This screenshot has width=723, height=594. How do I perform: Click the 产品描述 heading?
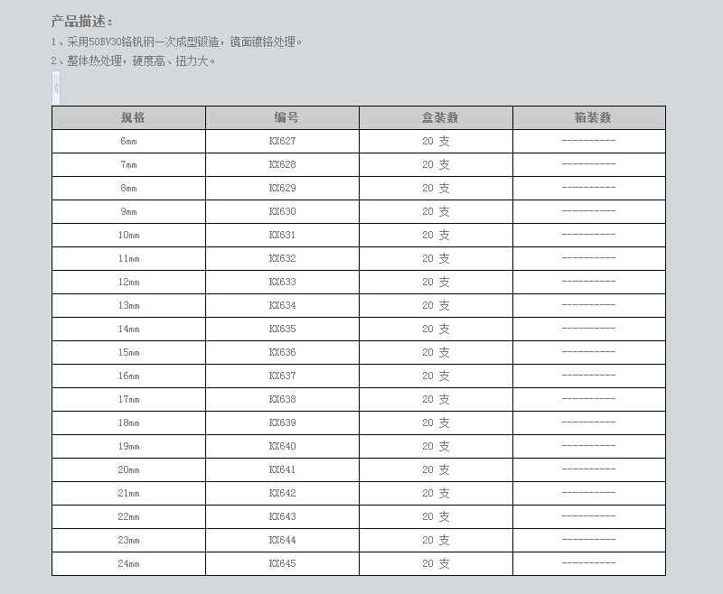click(x=81, y=21)
